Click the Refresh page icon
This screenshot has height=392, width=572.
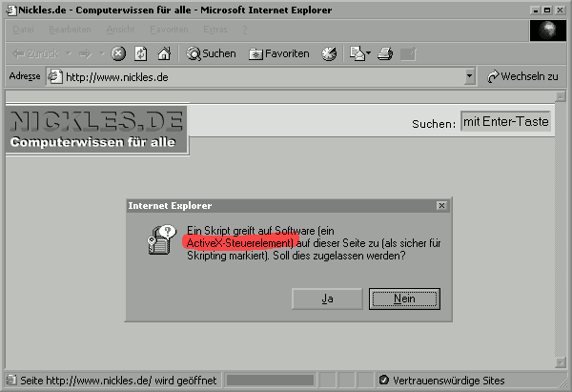click(141, 54)
